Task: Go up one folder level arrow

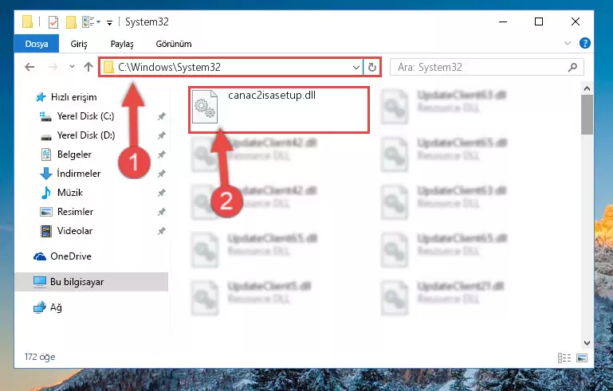Action: (88, 67)
